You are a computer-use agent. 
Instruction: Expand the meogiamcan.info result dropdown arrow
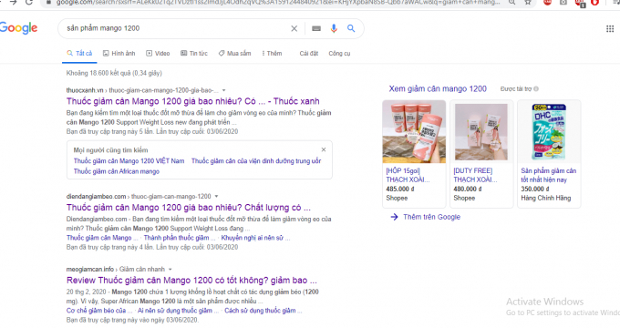170,269
